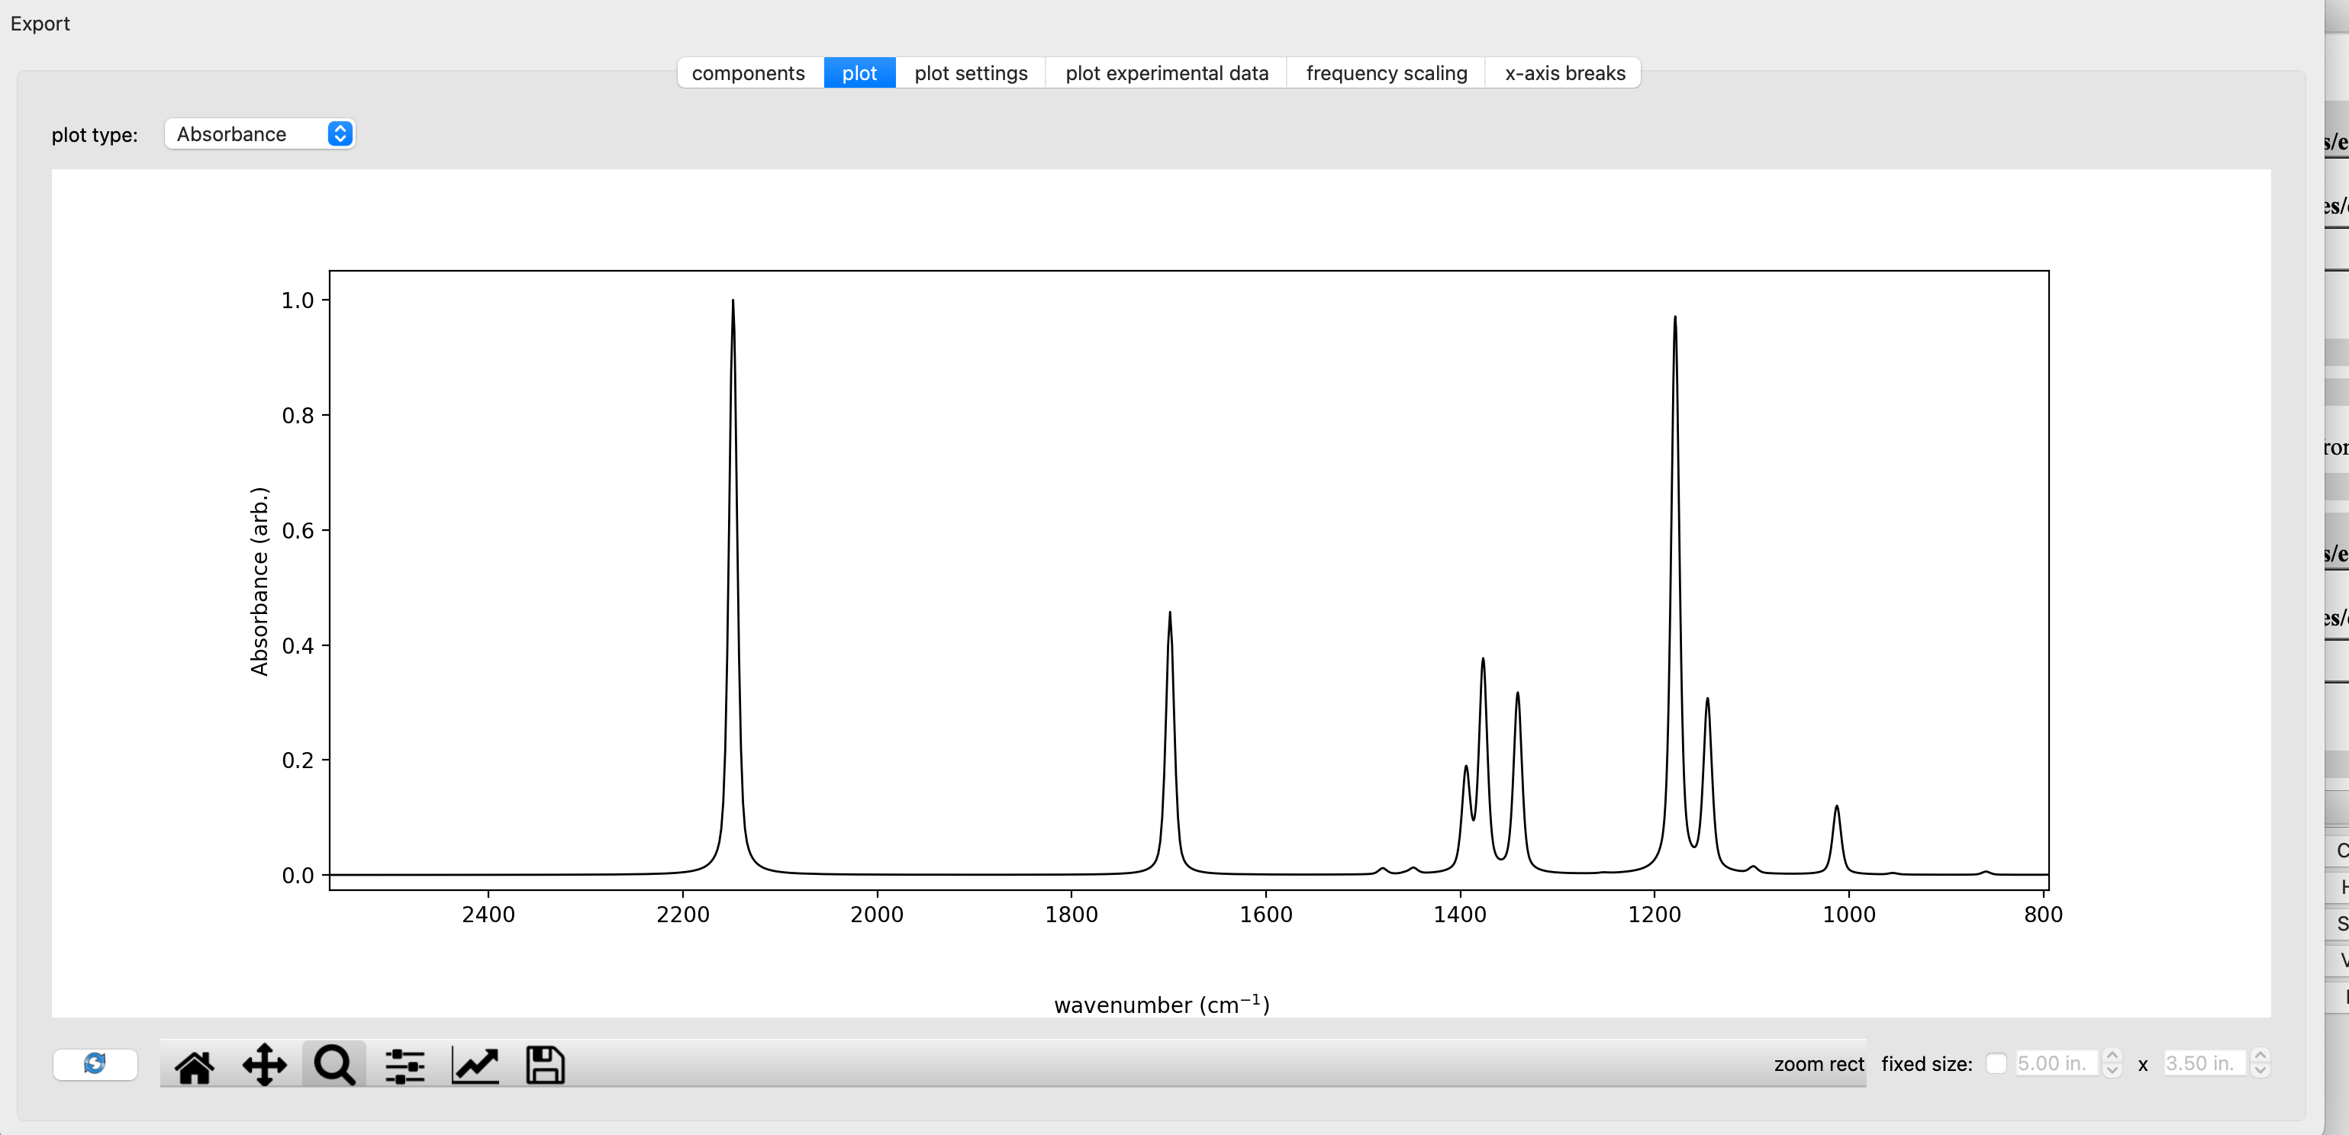This screenshot has height=1135, width=2349.
Task: Enable the fixed size checkbox
Action: [x=1996, y=1063]
